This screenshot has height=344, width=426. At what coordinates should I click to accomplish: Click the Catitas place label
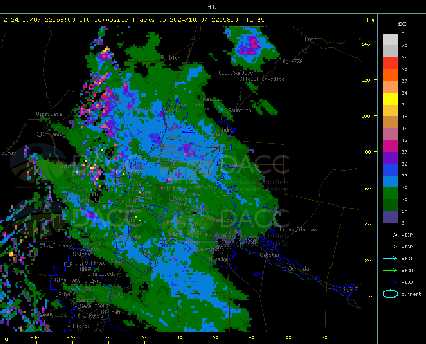[x=270, y=255]
